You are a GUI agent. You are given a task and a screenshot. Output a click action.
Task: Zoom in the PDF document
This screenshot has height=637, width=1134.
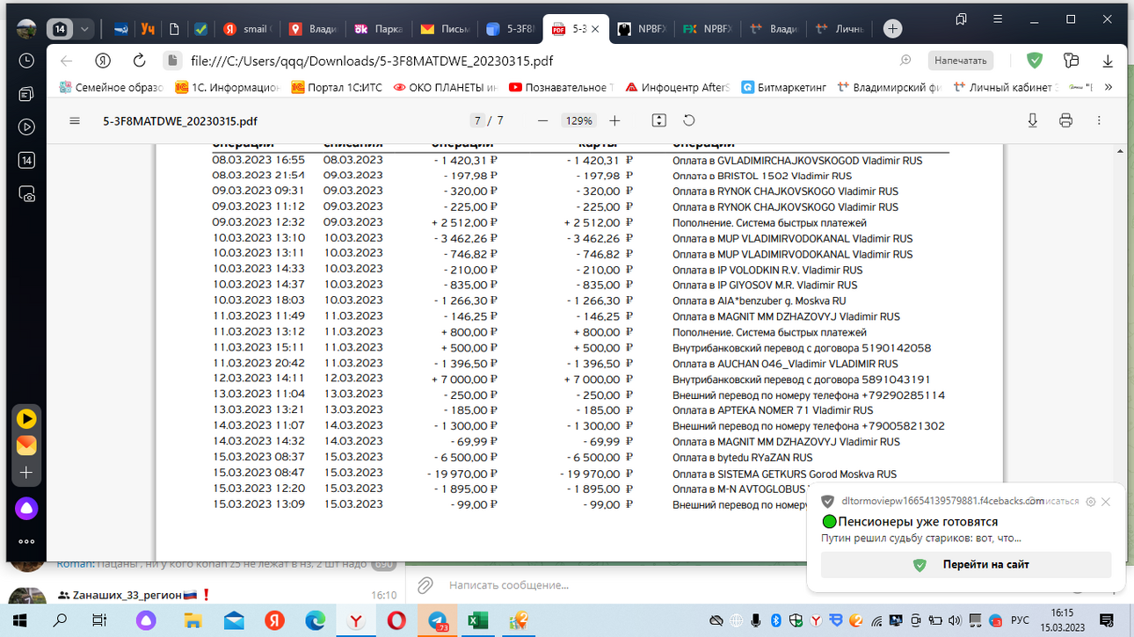(x=614, y=120)
